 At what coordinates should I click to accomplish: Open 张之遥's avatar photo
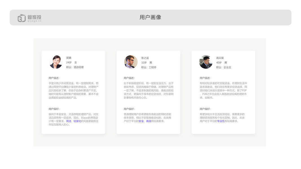[131, 62]
